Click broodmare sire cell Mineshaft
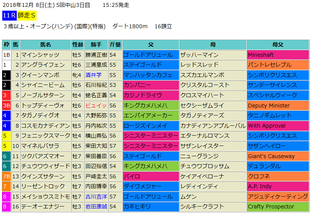This screenshot has width=310, height=213. (278, 55)
